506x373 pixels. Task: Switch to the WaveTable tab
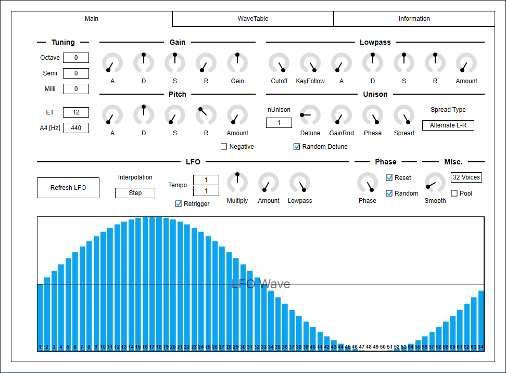pyautogui.click(x=252, y=19)
